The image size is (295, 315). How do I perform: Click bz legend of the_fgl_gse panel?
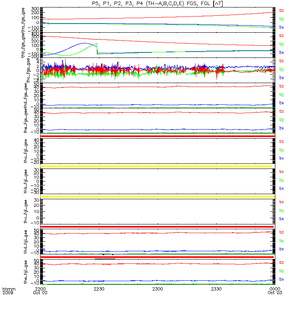point(282,263)
